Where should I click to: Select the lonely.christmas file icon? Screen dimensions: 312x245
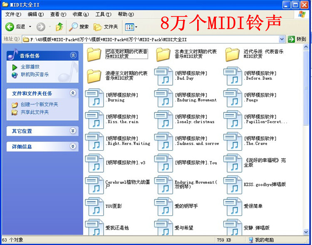[163, 119]
